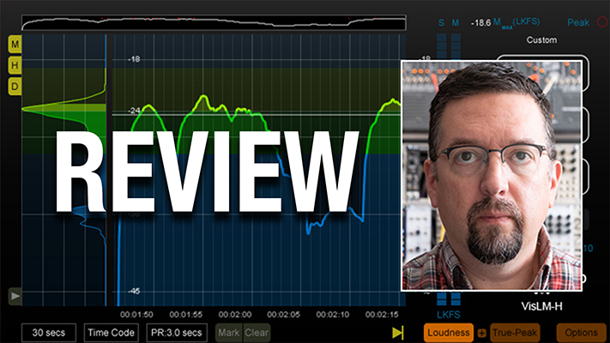Screen dimensions: 610x343
Task: Click the reviewer photo thumbnail
Action: pos(492,175)
